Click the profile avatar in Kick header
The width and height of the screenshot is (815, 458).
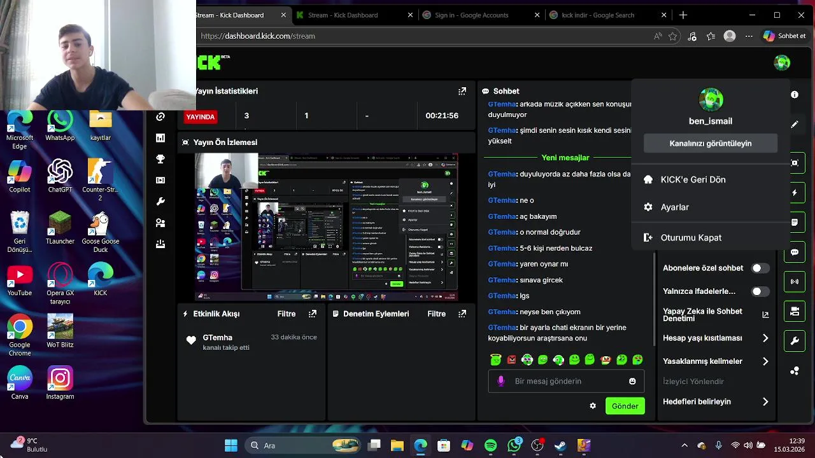click(782, 62)
